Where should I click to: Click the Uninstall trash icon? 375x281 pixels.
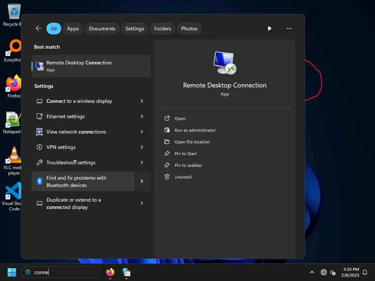click(167, 177)
